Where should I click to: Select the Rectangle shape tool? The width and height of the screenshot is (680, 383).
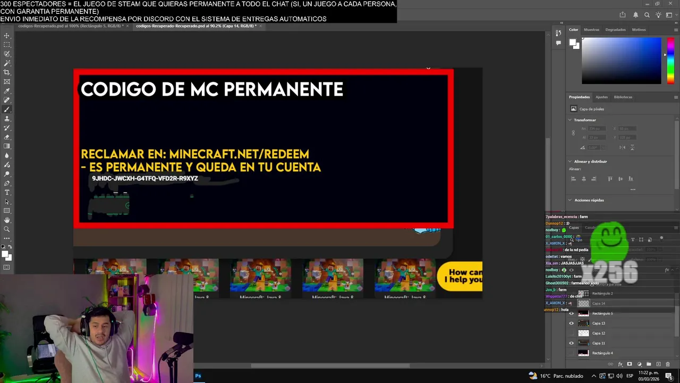pyautogui.click(x=7, y=211)
